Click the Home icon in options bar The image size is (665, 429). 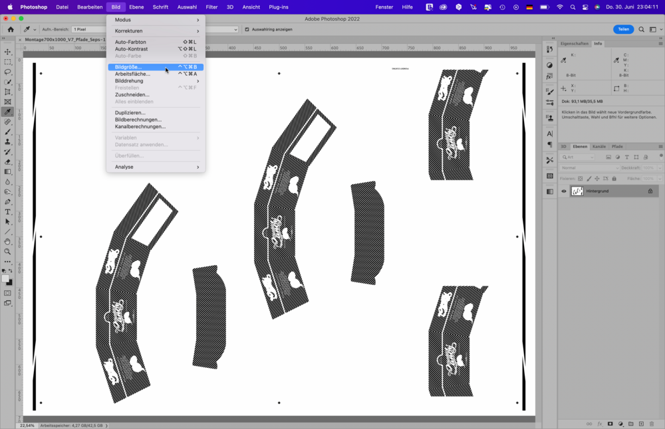point(11,29)
